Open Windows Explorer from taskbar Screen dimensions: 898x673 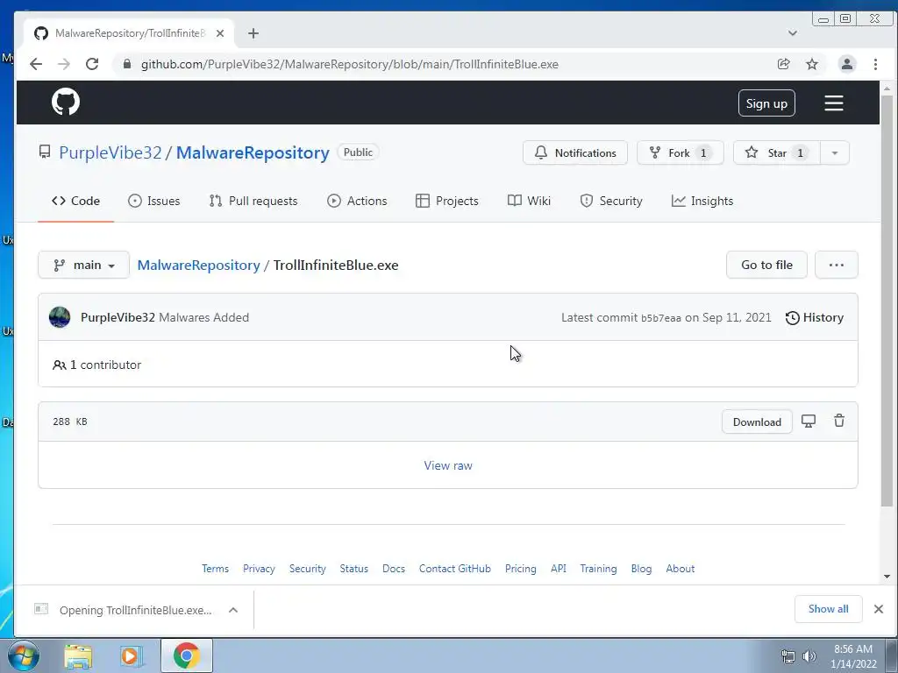[78, 656]
